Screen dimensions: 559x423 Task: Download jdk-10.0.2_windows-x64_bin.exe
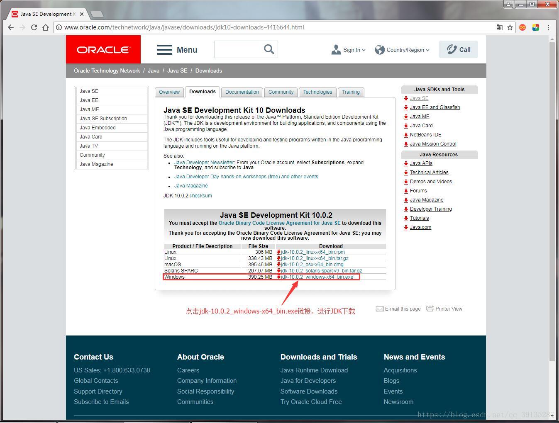(x=317, y=277)
